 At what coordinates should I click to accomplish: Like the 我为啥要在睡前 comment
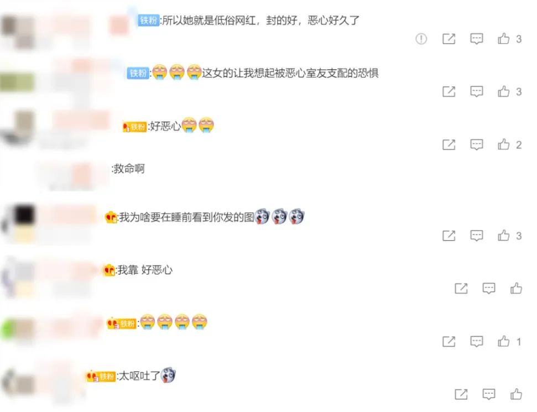503,236
